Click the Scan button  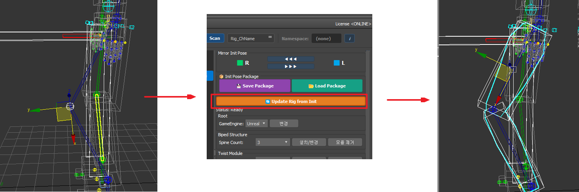coord(215,38)
